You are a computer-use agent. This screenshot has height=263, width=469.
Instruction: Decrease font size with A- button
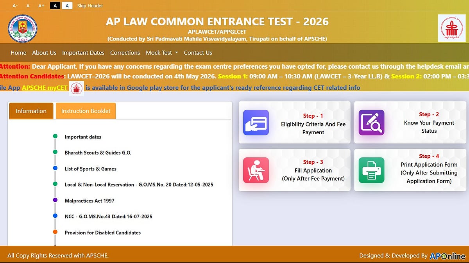tap(15, 6)
